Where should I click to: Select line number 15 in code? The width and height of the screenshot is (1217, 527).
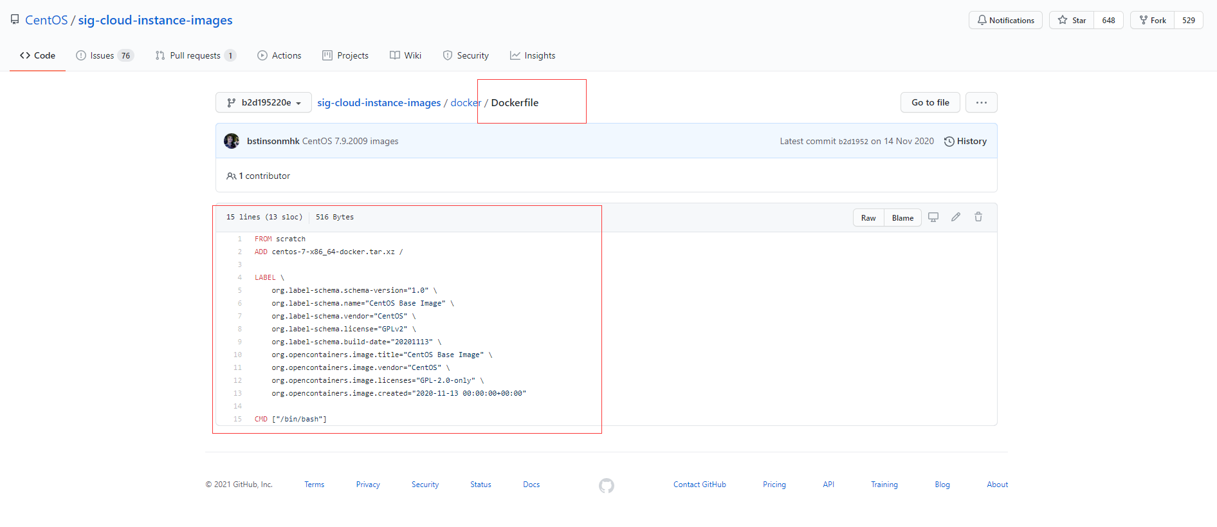tap(237, 419)
